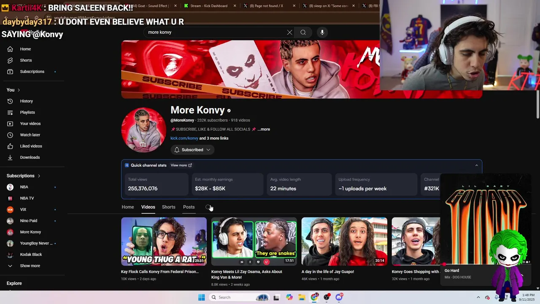
Task: Open Shorts in the sidebar
Action: (x=26, y=60)
